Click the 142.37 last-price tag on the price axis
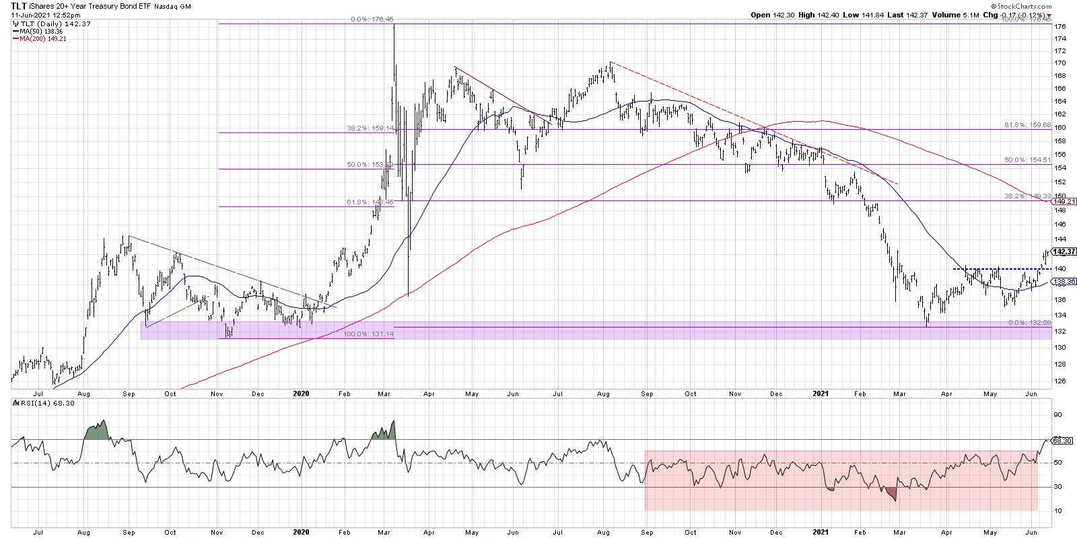Screen dimensions: 1077x538 coord(1061,252)
